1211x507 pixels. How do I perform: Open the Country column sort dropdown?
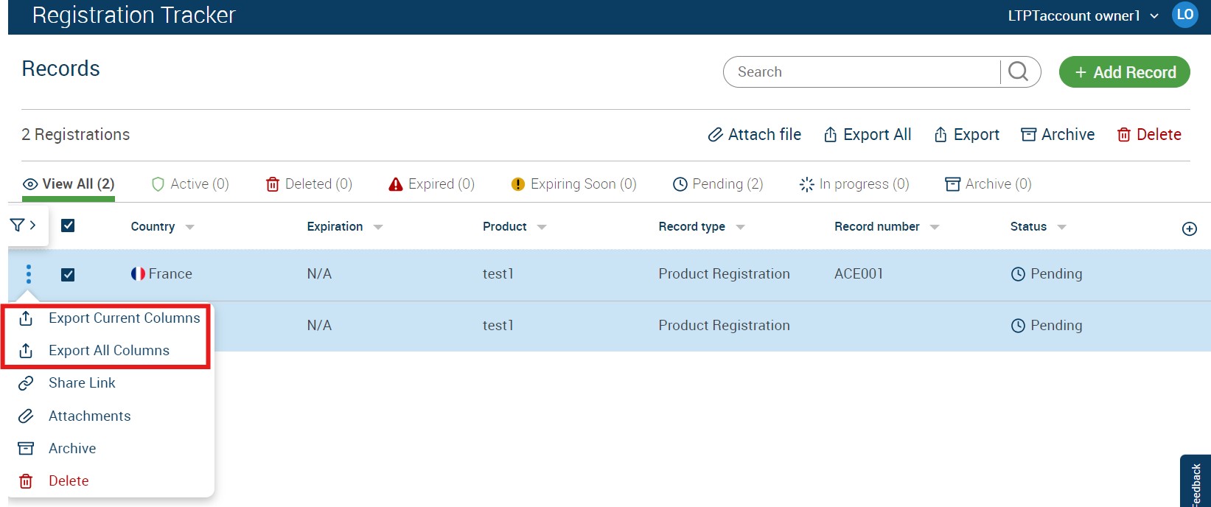[x=189, y=227]
